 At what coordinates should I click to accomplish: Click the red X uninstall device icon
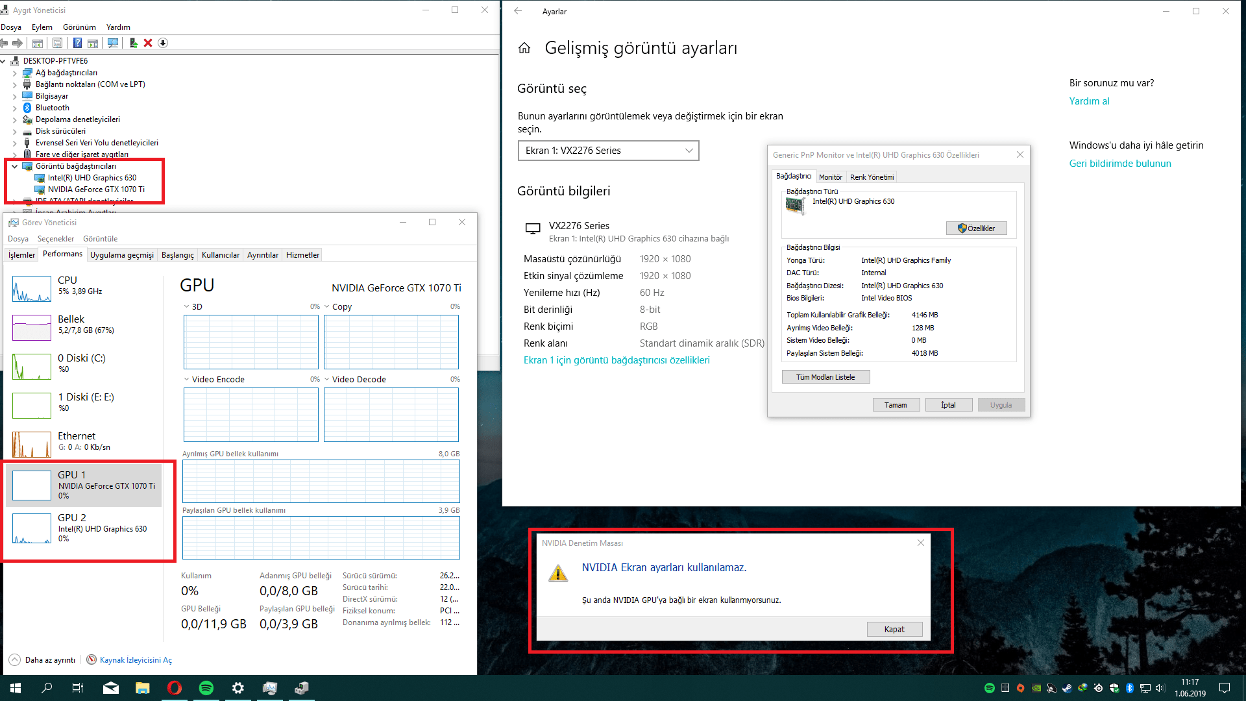[148, 43]
